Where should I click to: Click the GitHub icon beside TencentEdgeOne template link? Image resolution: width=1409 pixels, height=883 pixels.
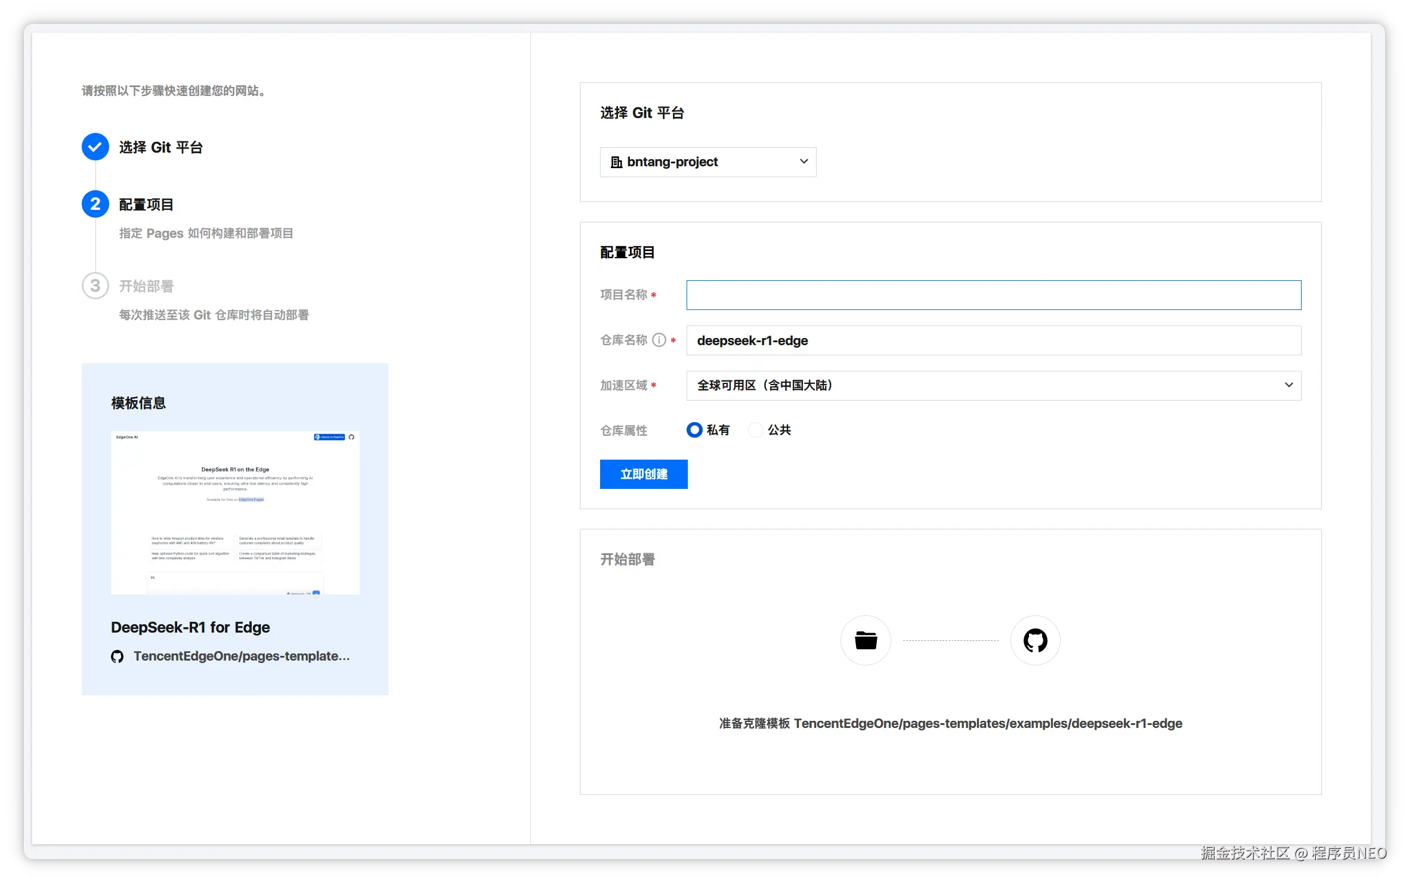118,656
